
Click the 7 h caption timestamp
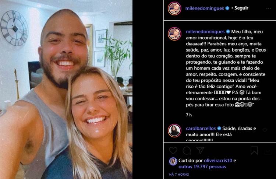189,115
